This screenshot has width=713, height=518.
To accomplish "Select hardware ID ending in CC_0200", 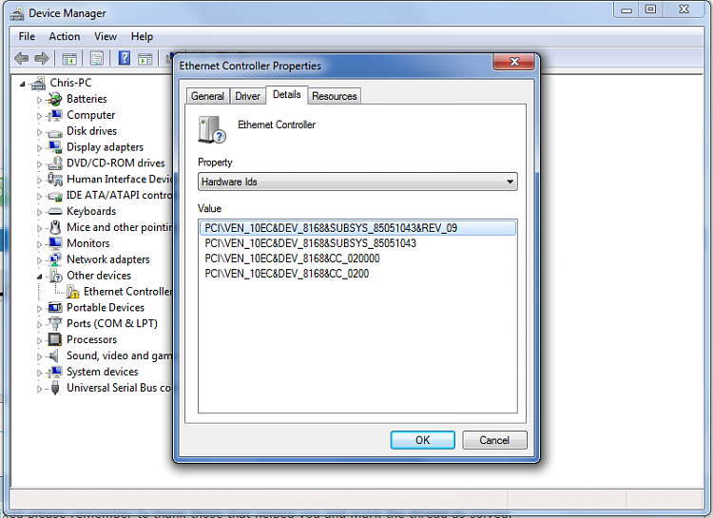I will [286, 274].
